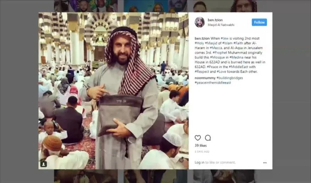Click the #peaceinthemiddleeast hashtag
The height and width of the screenshot is (183, 311).
(x=213, y=83)
